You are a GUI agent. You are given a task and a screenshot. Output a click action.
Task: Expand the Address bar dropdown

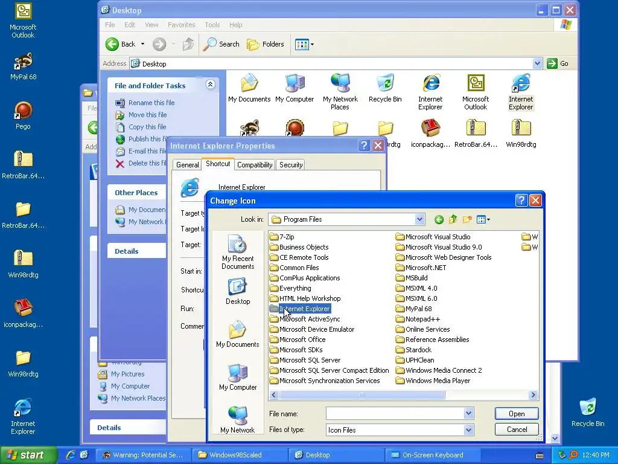point(537,63)
